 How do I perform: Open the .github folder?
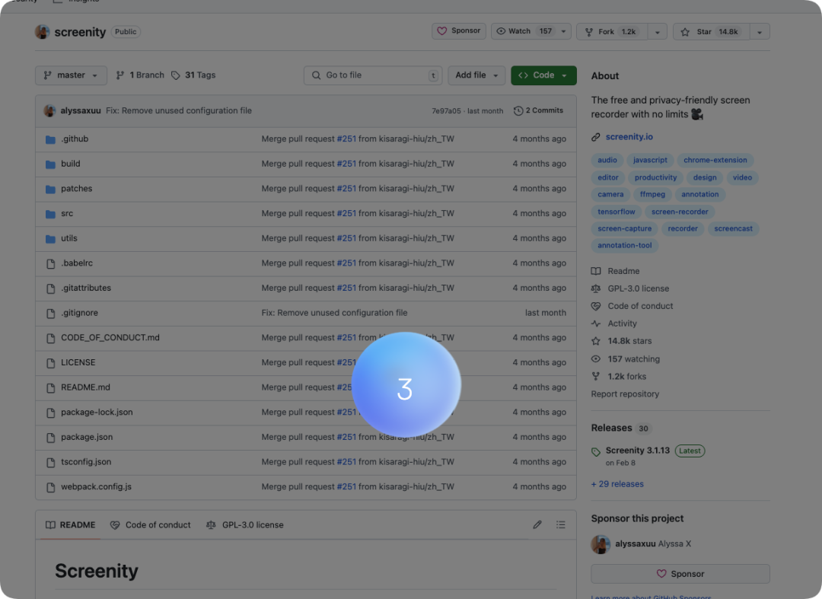pyautogui.click(x=75, y=139)
